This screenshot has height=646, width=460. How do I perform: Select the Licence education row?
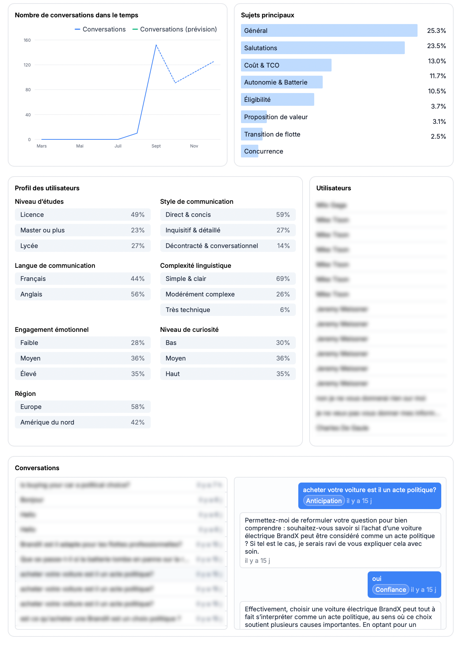(82, 215)
